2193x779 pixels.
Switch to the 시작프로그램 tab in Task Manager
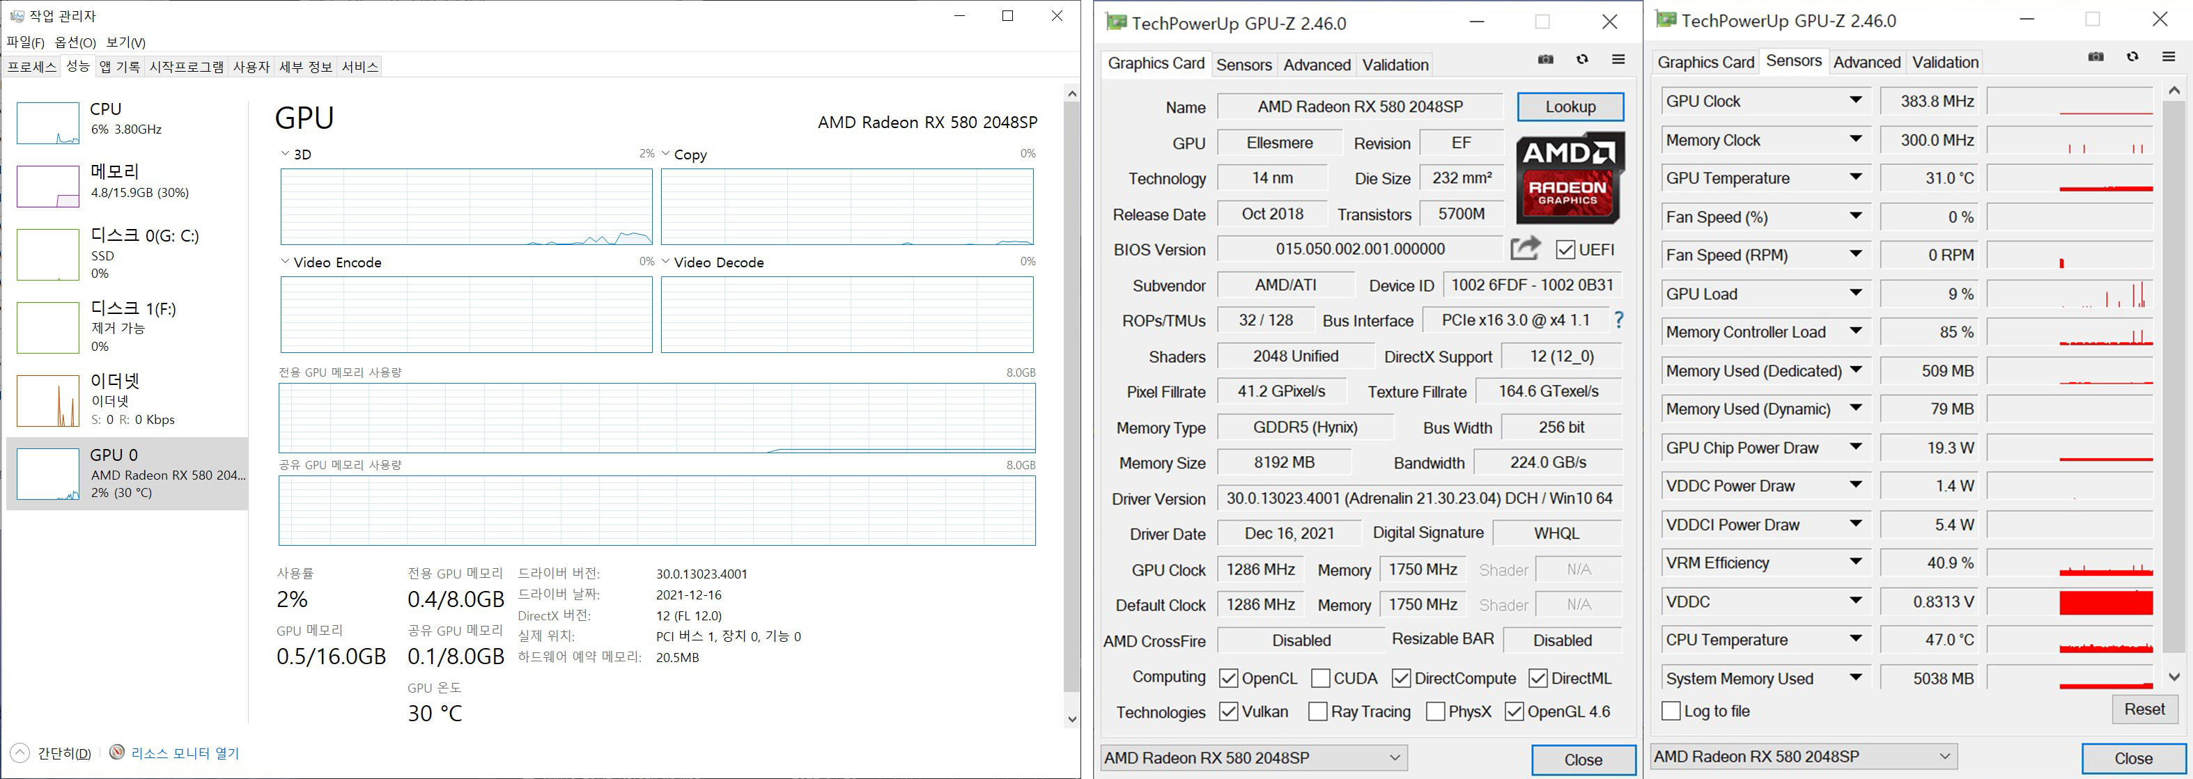tap(187, 66)
